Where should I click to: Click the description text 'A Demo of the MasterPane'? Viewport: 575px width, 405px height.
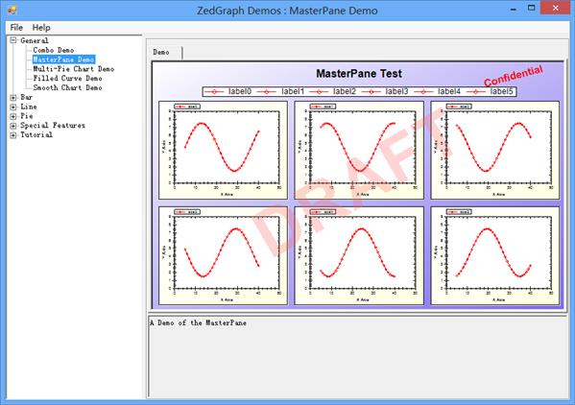[x=198, y=322]
